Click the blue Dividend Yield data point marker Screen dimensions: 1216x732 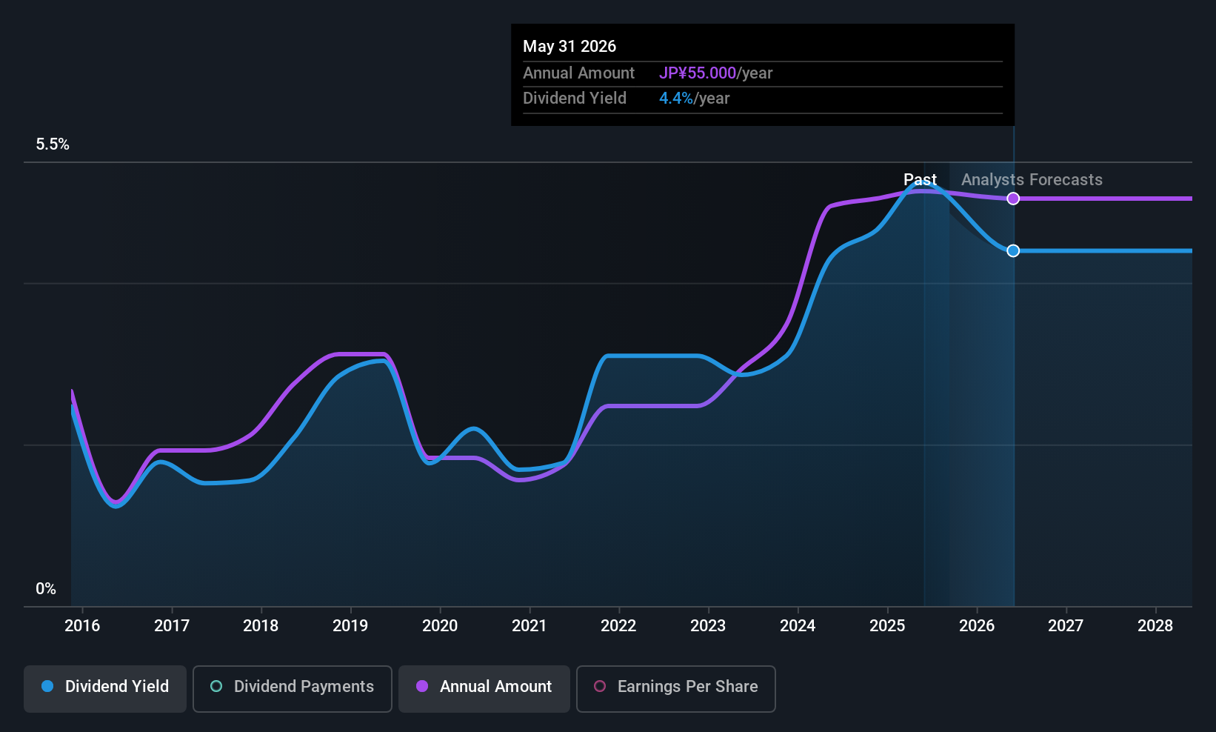[x=1013, y=251]
